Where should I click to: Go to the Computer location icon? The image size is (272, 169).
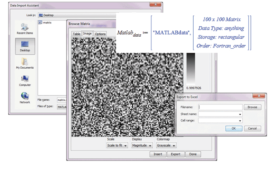[25, 80]
